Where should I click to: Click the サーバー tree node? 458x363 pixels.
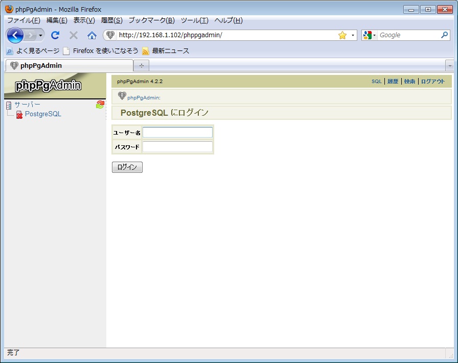pyautogui.click(x=27, y=105)
